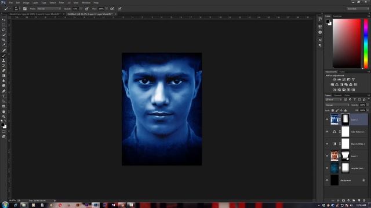
Task: Open the Image menu
Action: (26, 2)
